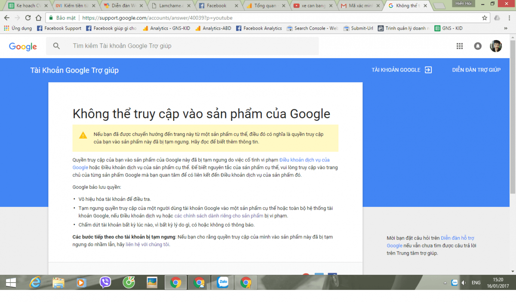Screen dimensions: 516x302
Task: Bookmark this page with the star icon
Action: coord(485,18)
